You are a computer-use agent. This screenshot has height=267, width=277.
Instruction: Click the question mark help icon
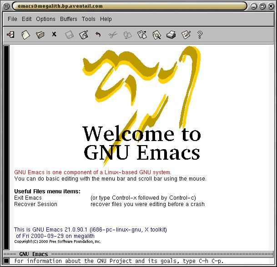tap(200, 35)
